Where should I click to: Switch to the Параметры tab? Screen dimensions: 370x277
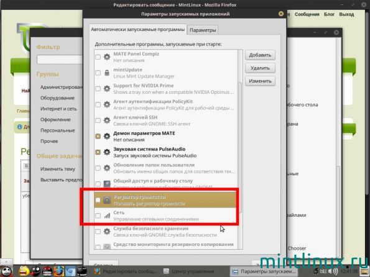[x=203, y=30]
